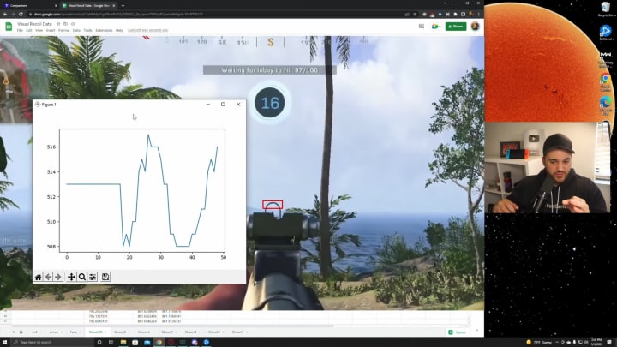Click the Add sheet plus button
This screenshot has width=617, height=347.
(14, 332)
